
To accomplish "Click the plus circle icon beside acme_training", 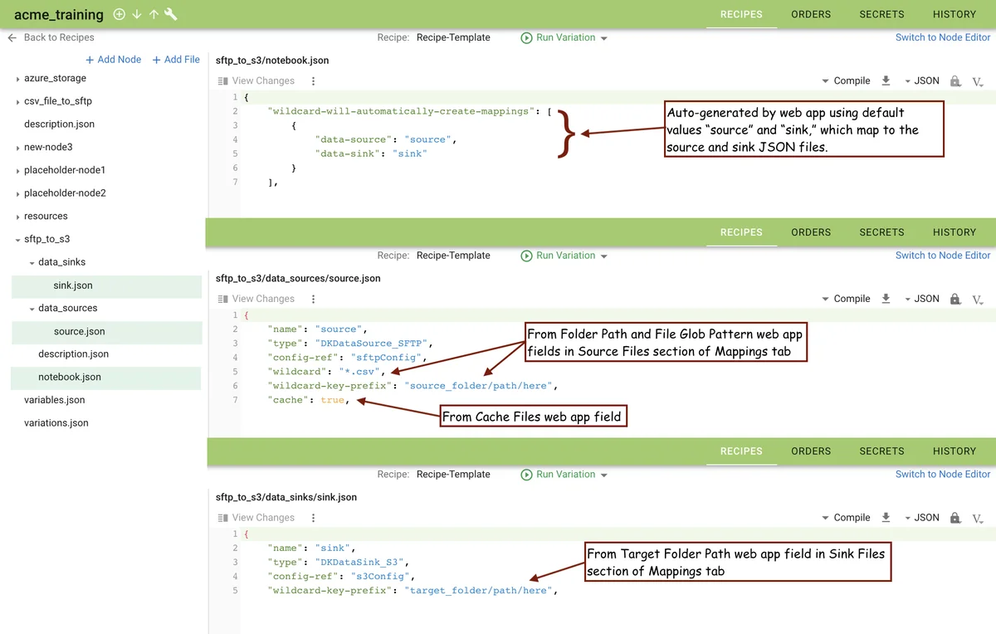I will pyautogui.click(x=119, y=14).
